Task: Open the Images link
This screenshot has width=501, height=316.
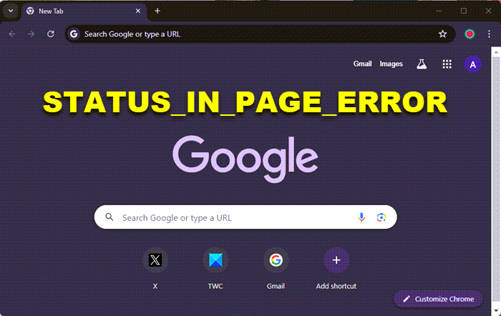Action: point(391,64)
